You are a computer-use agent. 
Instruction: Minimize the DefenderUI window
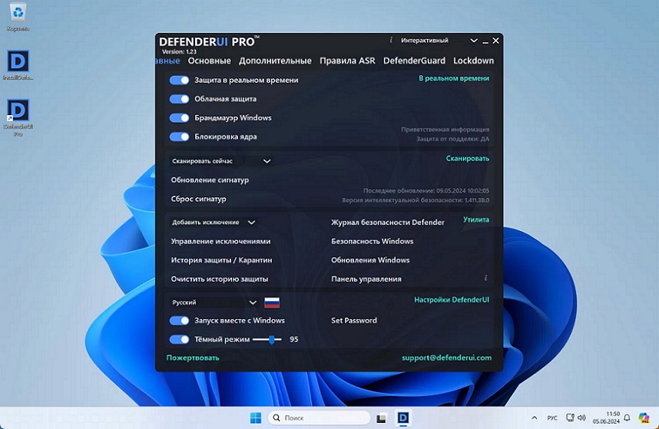pyautogui.click(x=485, y=41)
